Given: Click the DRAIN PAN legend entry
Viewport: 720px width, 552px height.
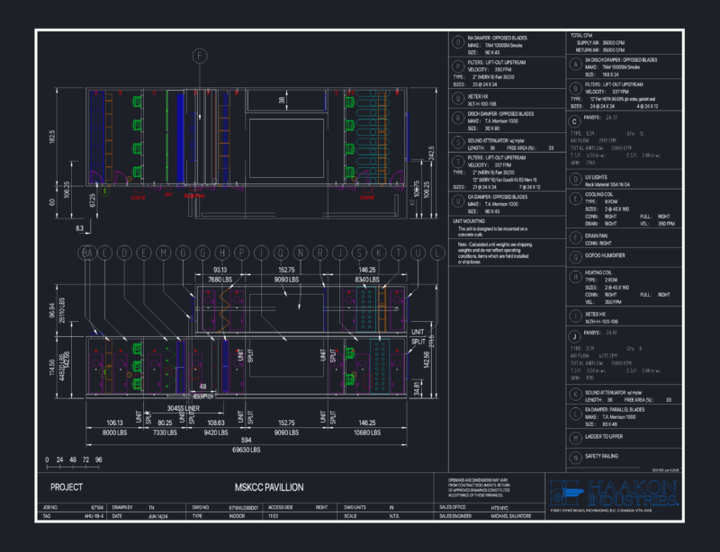Looking at the screenshot, I should click(x=596, y=236).
